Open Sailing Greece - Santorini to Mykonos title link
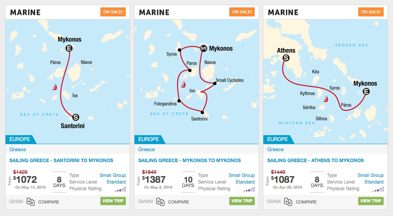 (61, 161)
